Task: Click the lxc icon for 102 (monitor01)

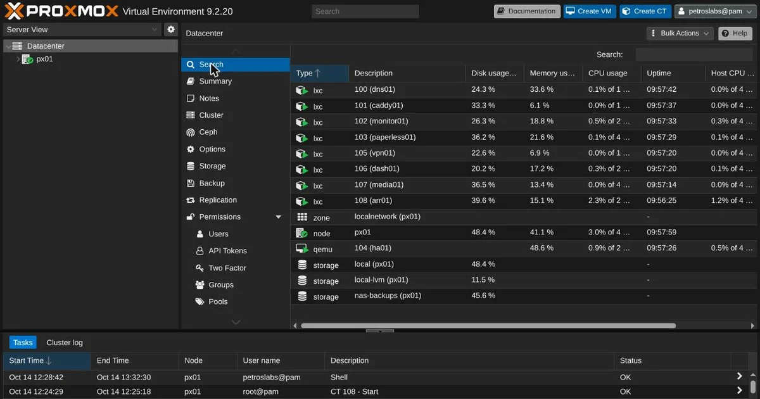Action: 301,122
